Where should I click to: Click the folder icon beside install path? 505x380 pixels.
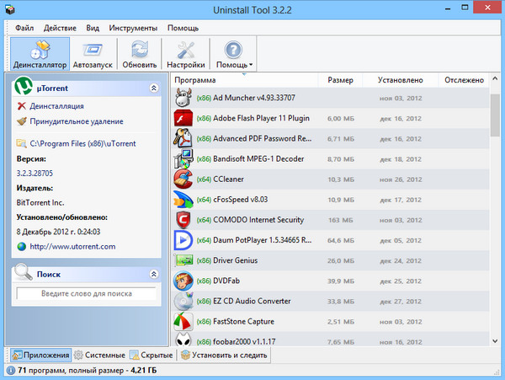click(x=22, y=143)
